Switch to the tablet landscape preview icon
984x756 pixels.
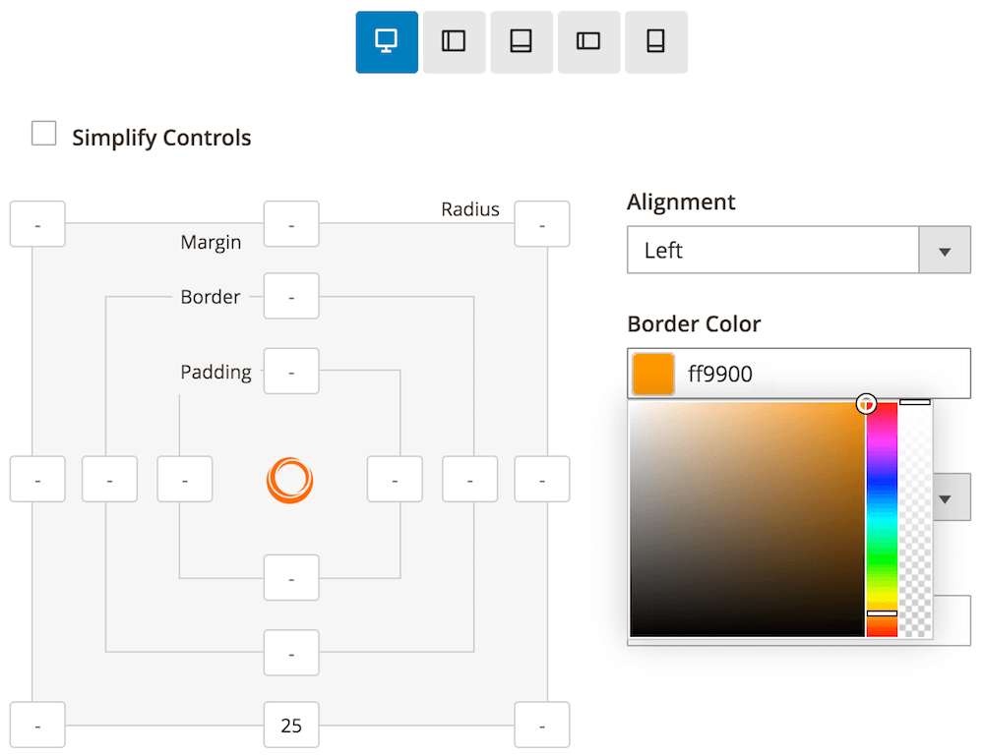coord(454,41)
